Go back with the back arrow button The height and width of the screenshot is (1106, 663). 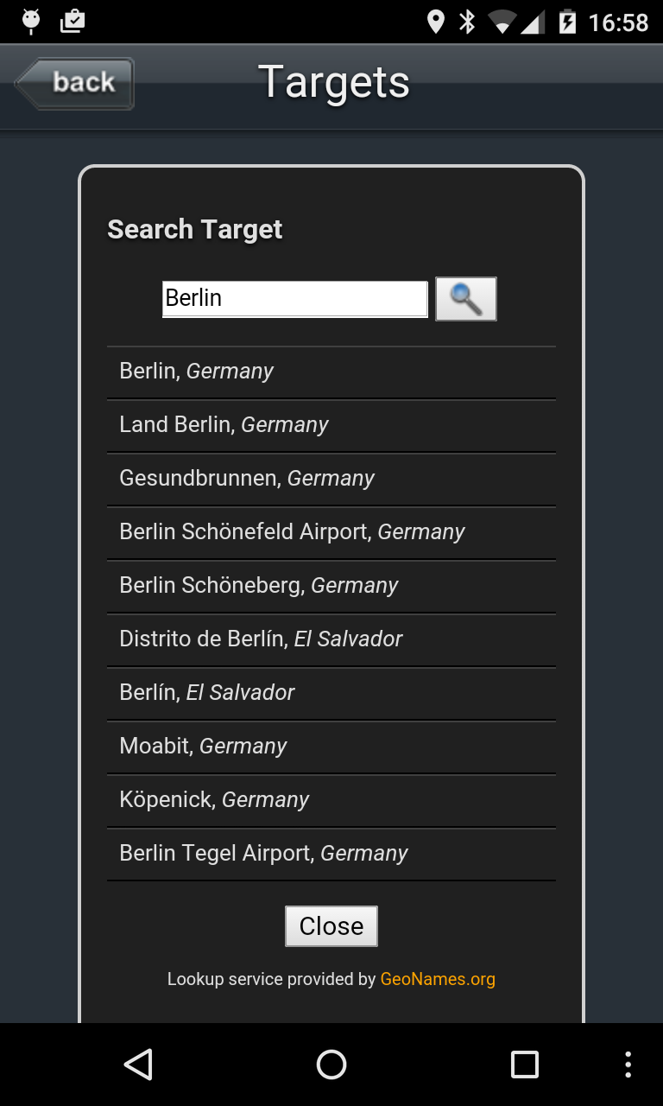tap(74, 83)
